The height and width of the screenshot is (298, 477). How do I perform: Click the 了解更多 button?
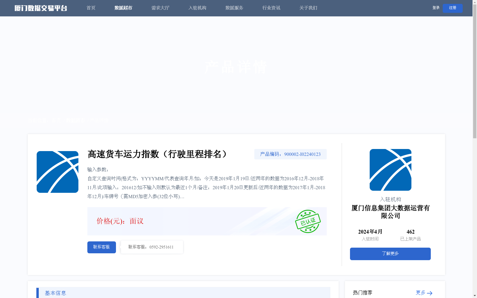(390, 254)
